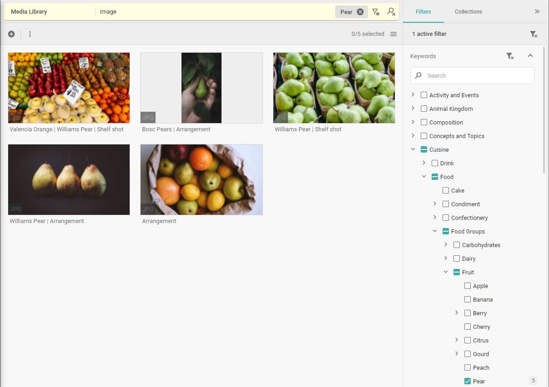Open filter settings icon in search bar
This screenshot has width=549, height=387.
pos(376,12)
